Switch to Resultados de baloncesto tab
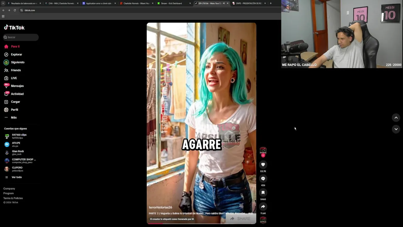 24,3
